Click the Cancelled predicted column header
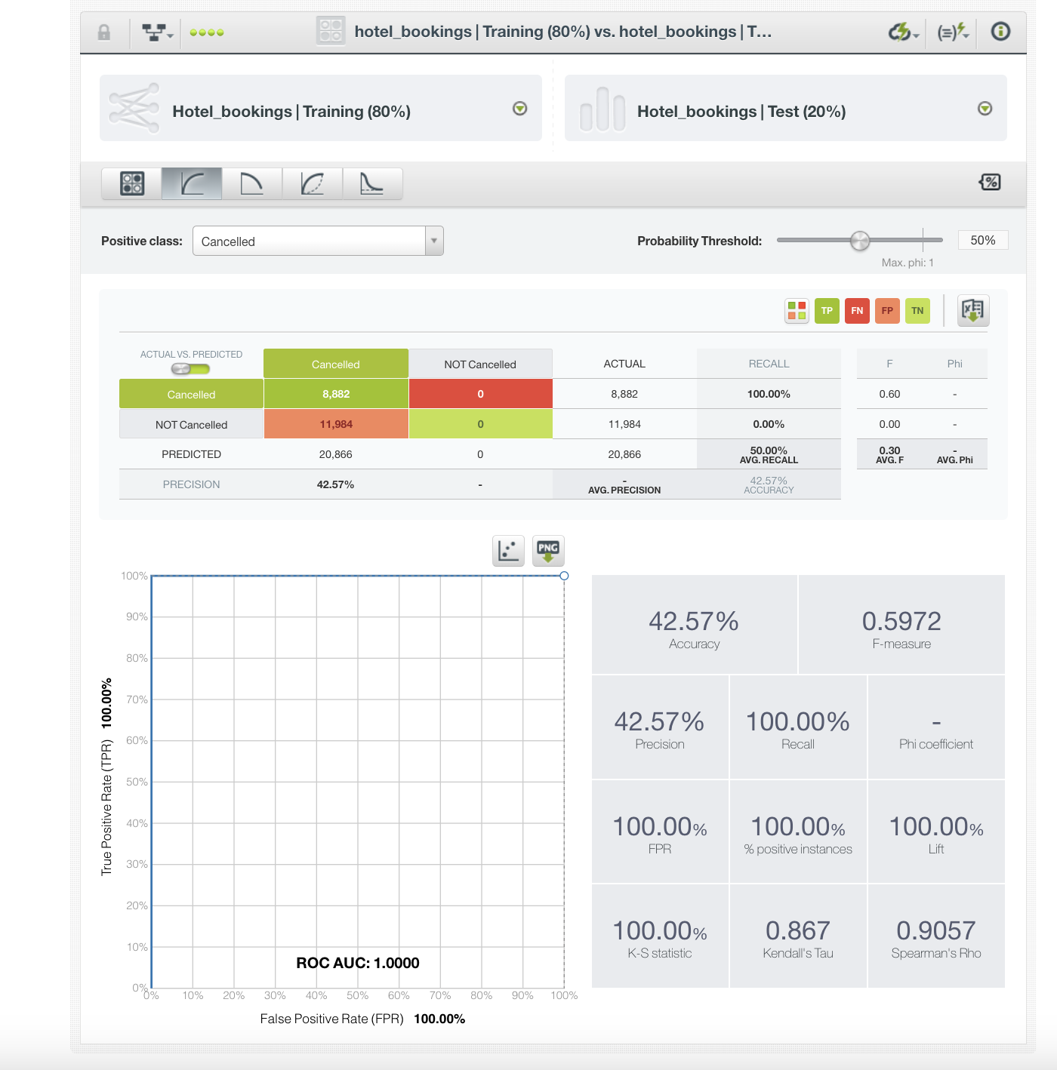This screenshot has width=1057, height=1070. tap(336, 364)
